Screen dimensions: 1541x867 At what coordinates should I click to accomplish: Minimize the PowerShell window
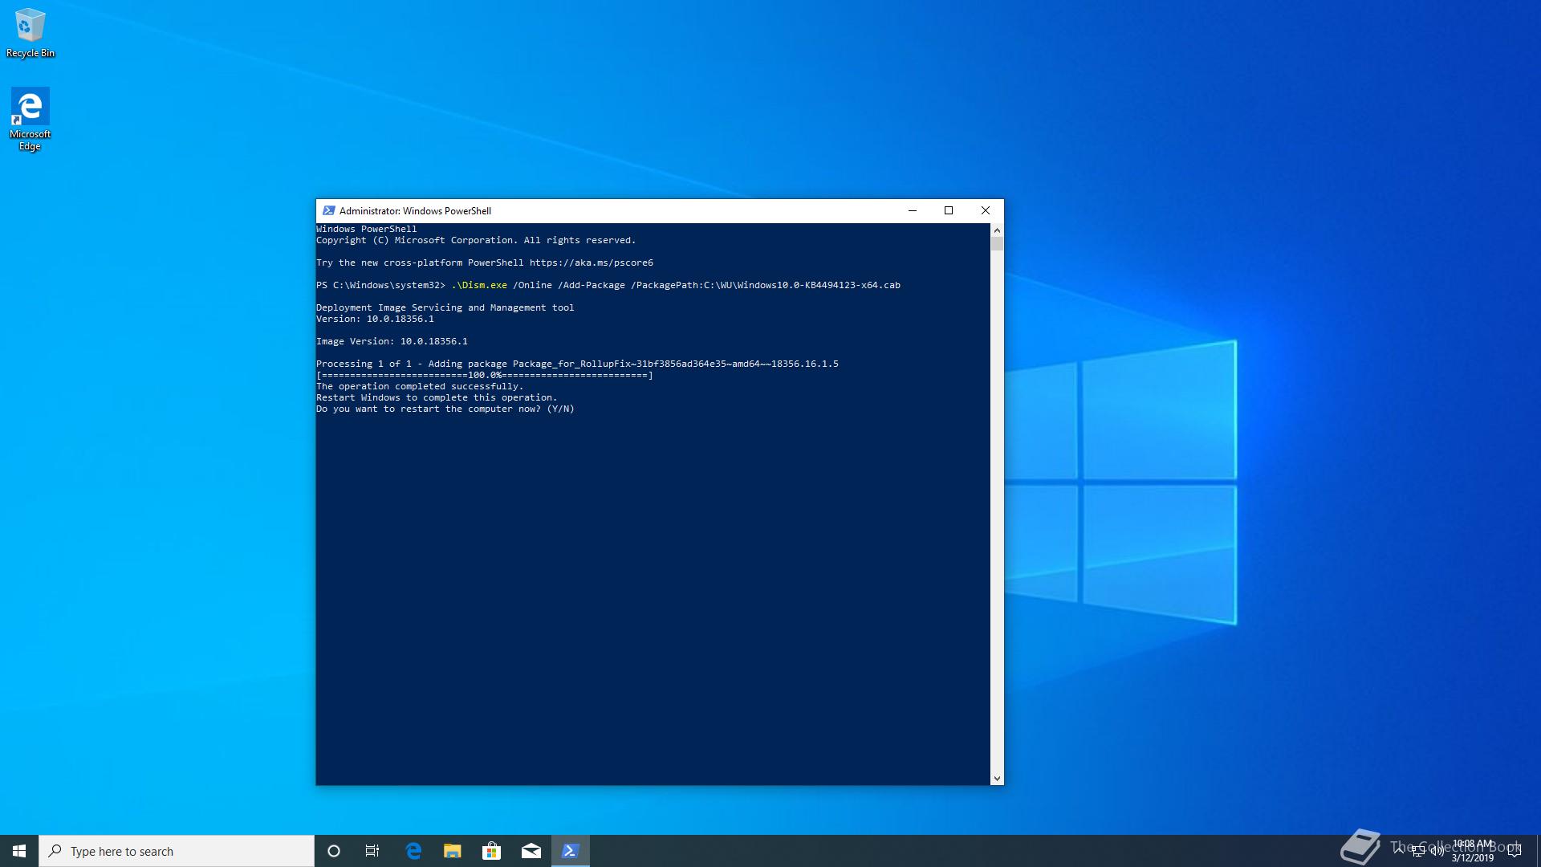point(912,210)
